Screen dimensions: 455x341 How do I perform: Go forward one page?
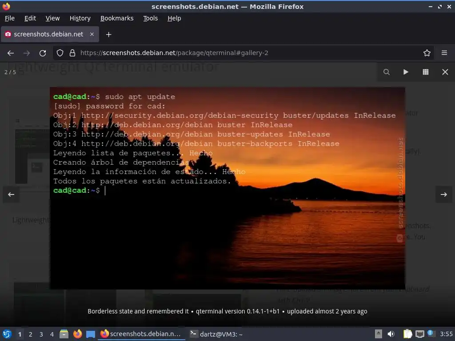(27, 53)
